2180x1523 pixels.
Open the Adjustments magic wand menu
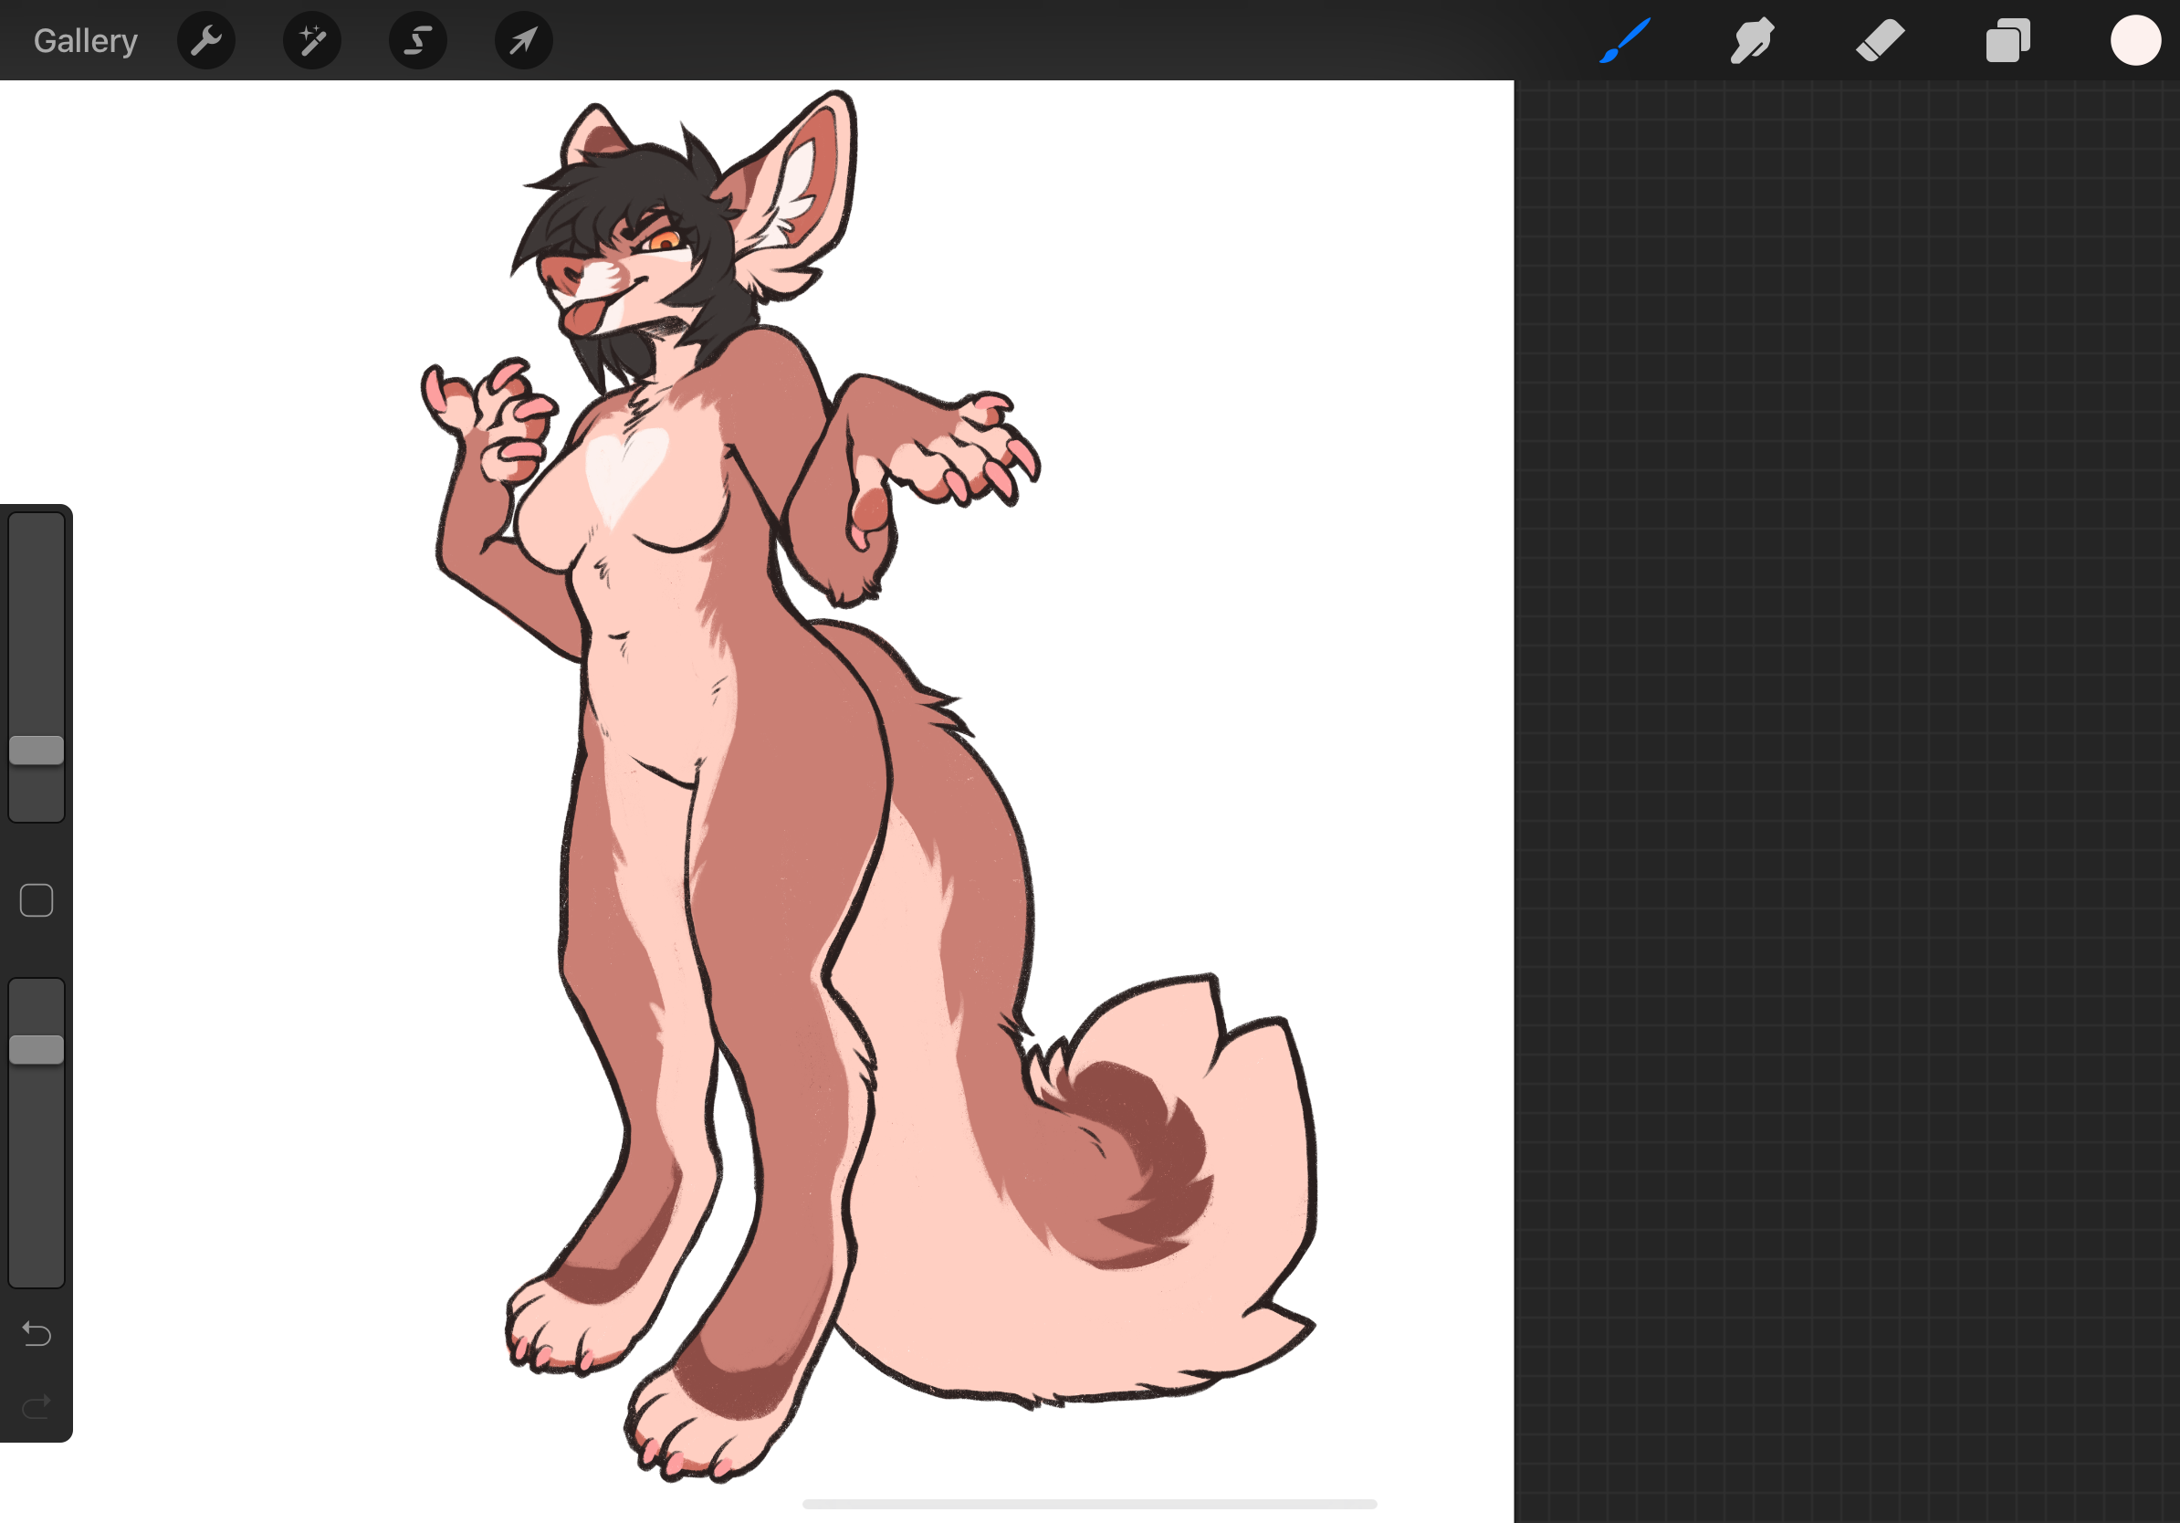(x=312, y=41)
